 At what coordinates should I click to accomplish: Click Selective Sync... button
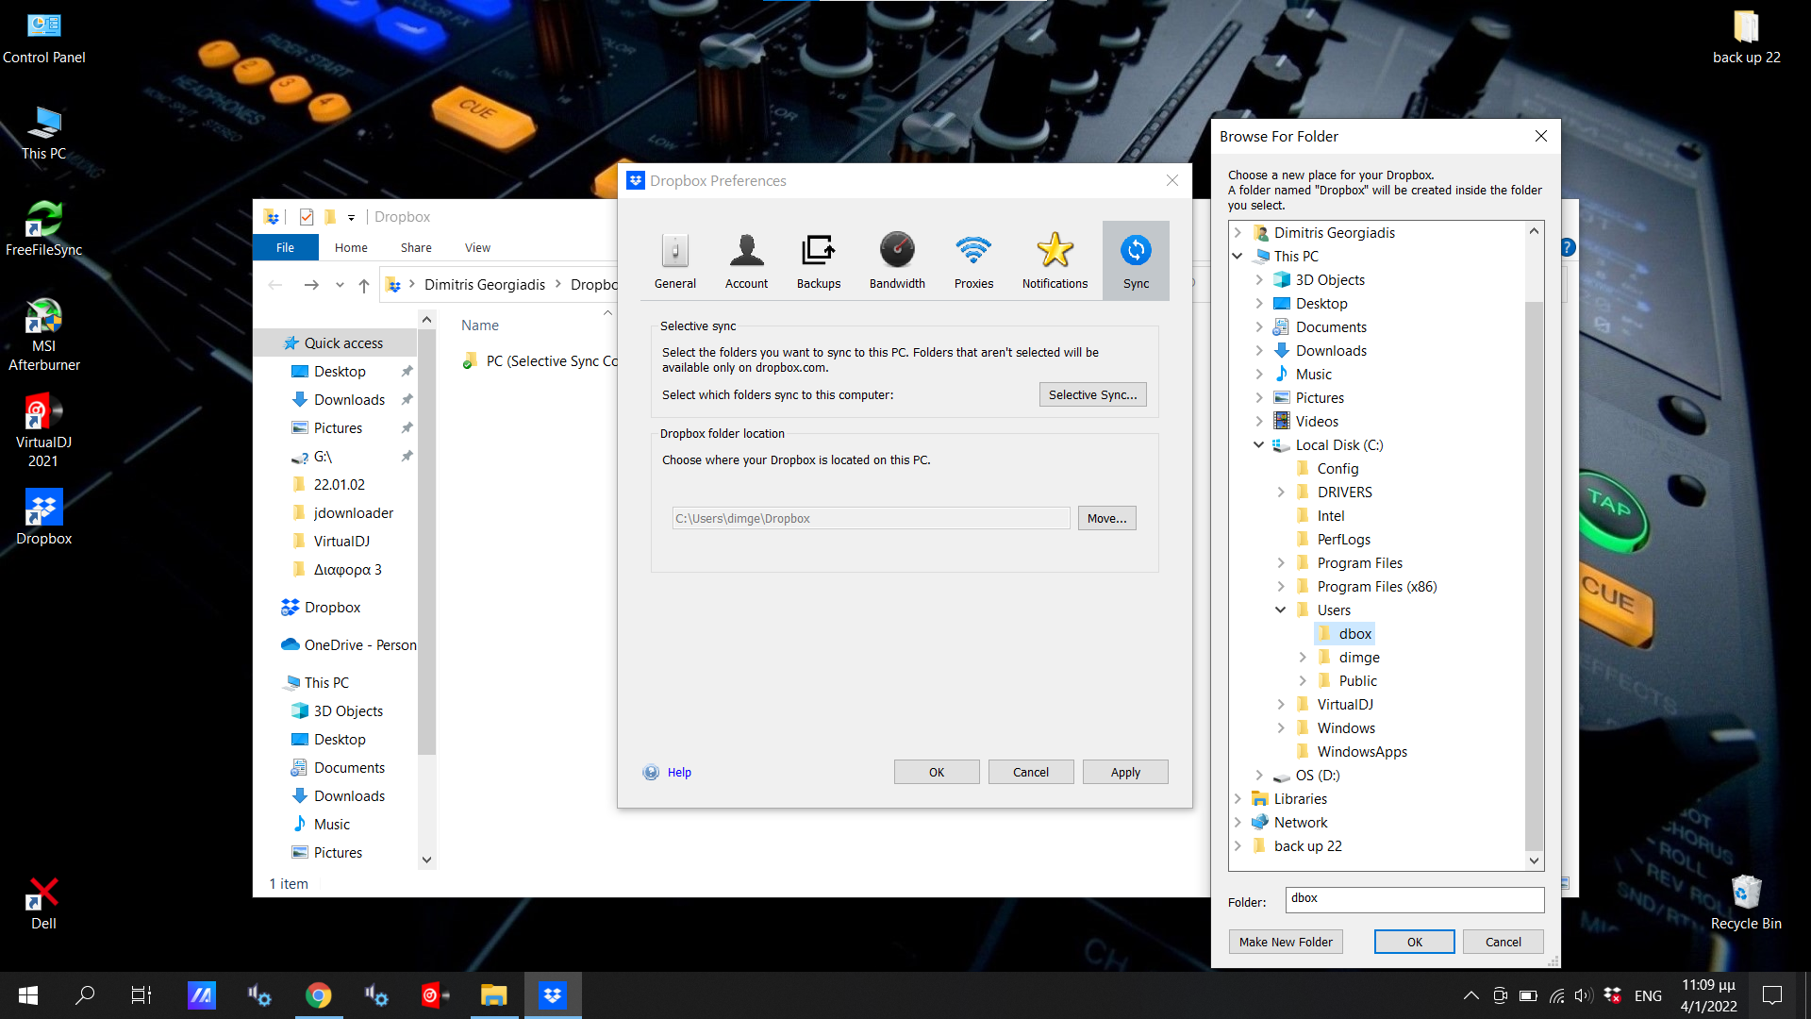1092,394
